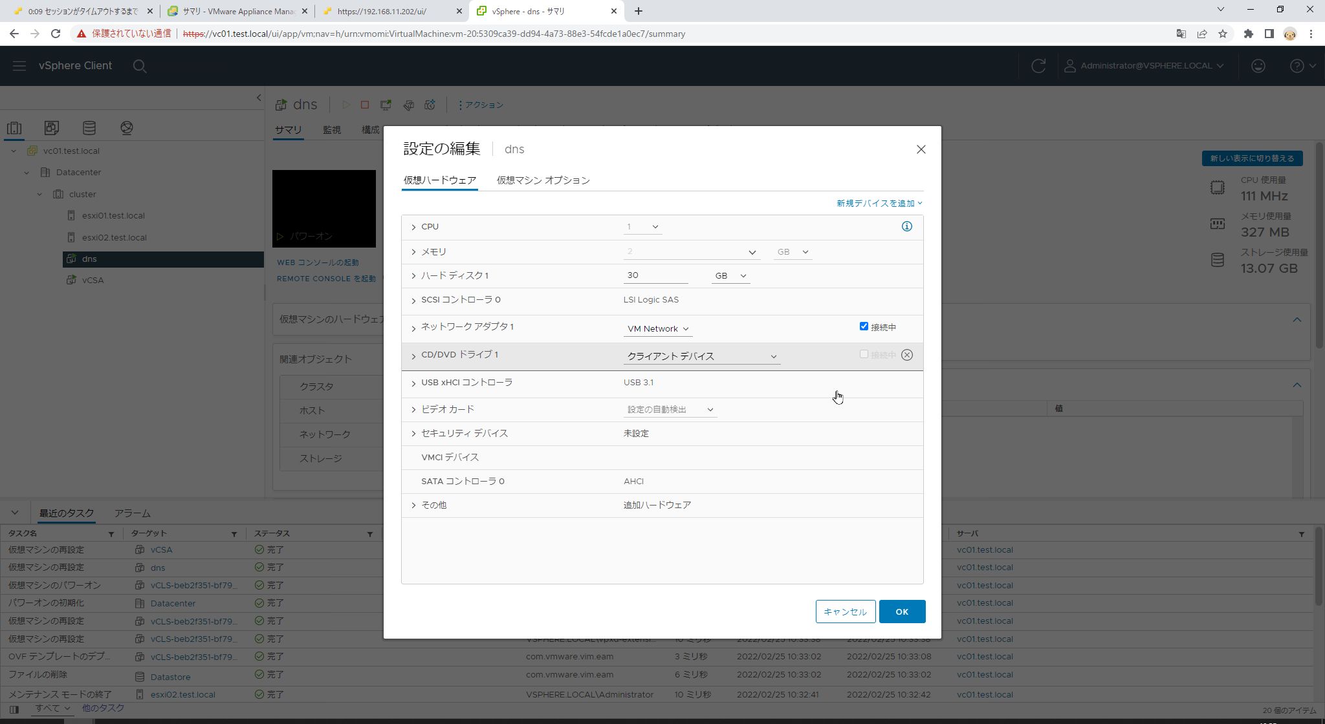This screenshot has height=724, width=1325.
Task: Open hard disk GB unit dropdown
Action: pos(730,276)
